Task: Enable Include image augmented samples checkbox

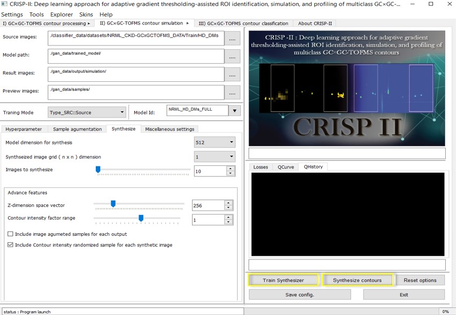Action: click(10, 234)
